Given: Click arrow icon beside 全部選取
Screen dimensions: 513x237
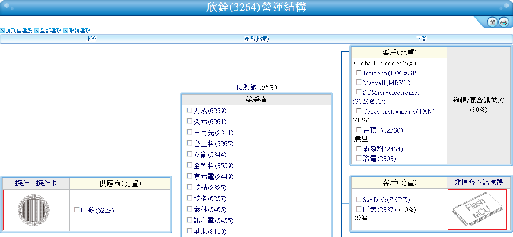Looking at the screenshot, I should click(36, 30).
